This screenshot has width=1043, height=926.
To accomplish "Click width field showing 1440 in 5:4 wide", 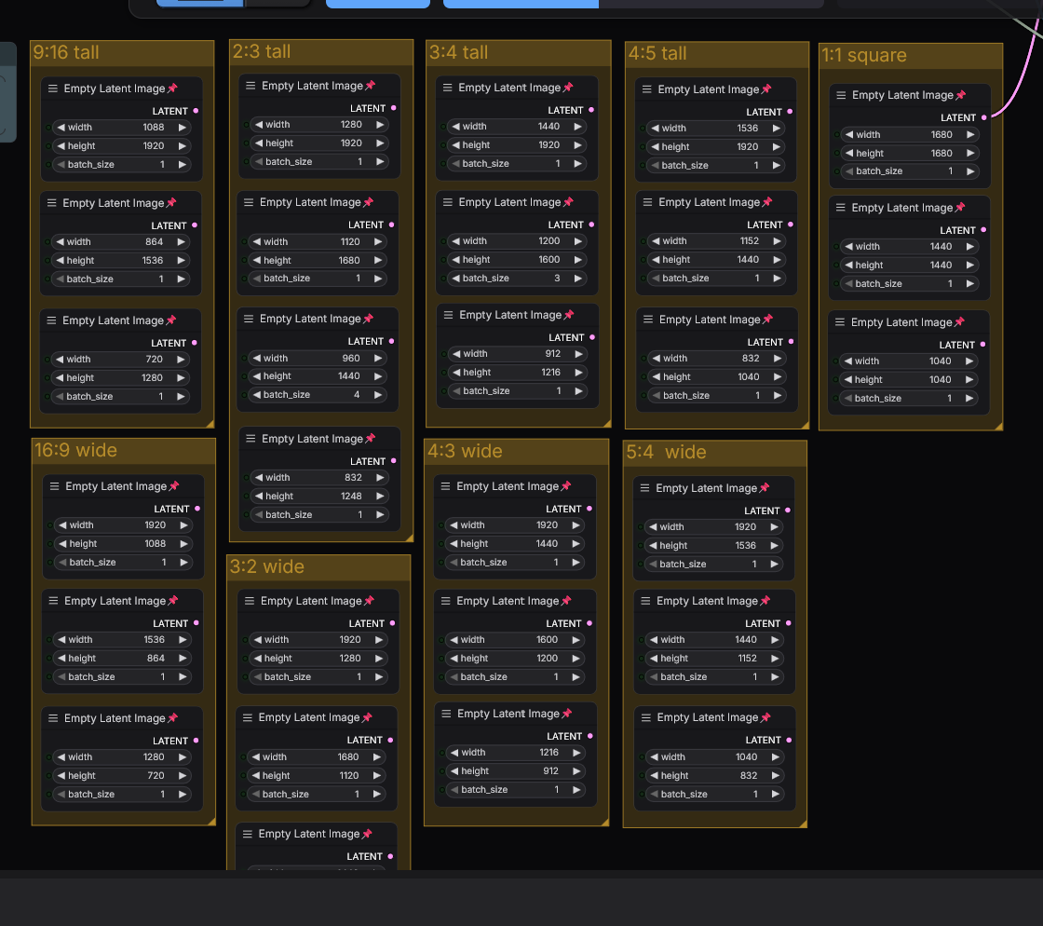I will [712, 639].
